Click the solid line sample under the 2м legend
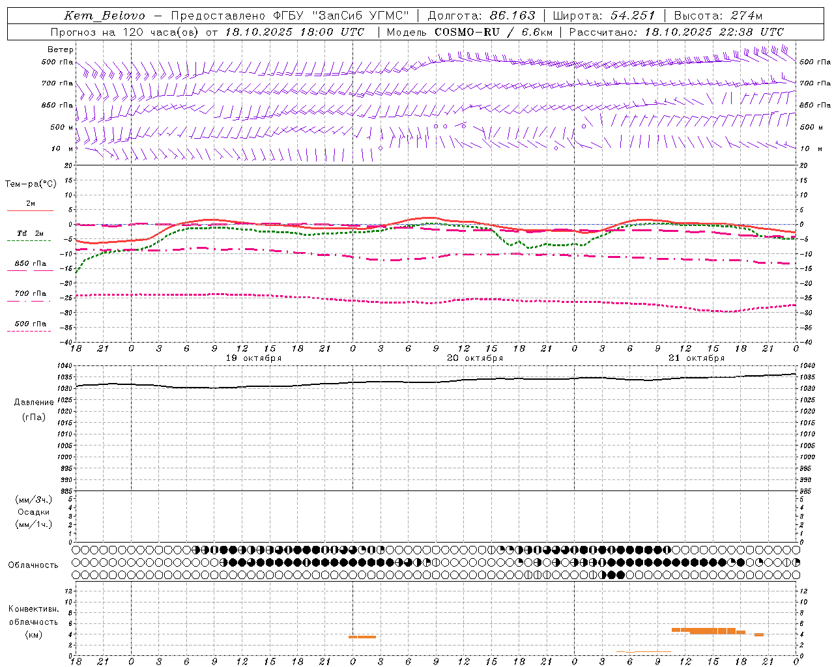834x667 pixels. click(x=30, y=210)
